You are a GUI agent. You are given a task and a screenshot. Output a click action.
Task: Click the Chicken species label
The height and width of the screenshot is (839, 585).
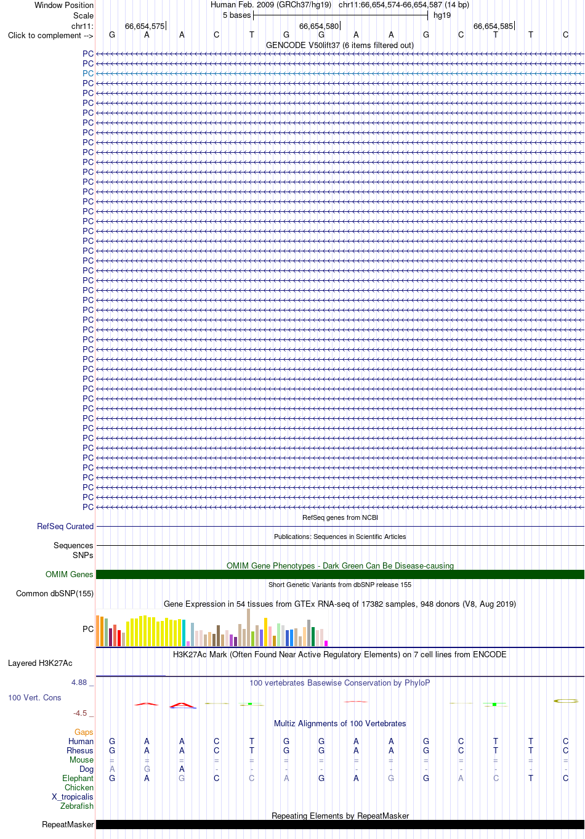79,787
